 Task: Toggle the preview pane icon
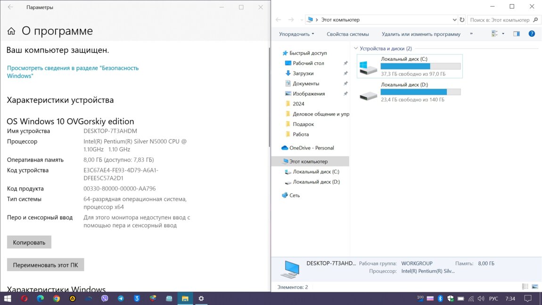tap(517, 33)
